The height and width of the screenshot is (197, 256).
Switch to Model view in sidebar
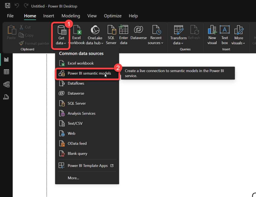pos(6,84)
